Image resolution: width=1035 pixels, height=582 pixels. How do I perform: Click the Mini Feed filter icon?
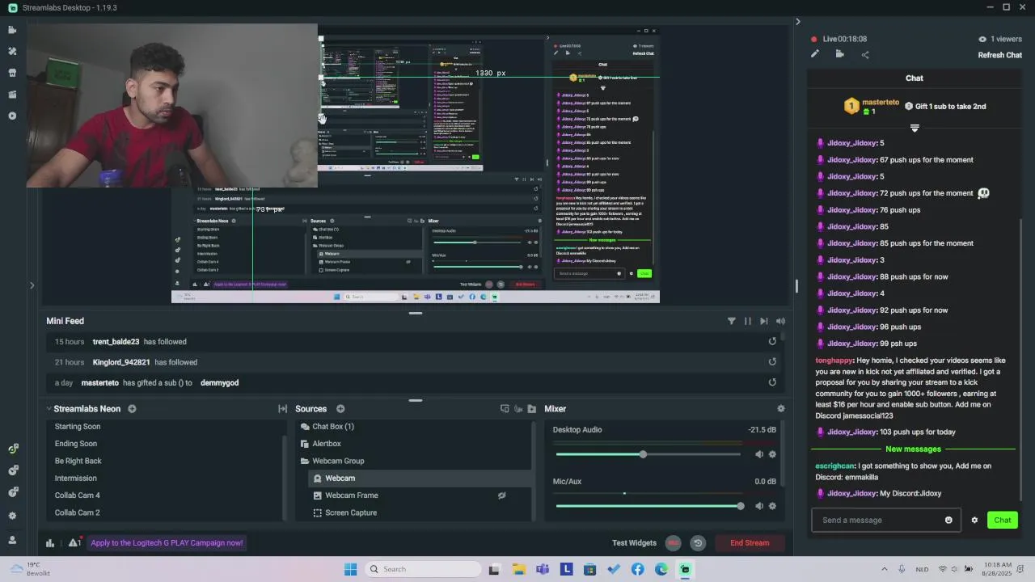pyautogui.click(x=732, y=321)
